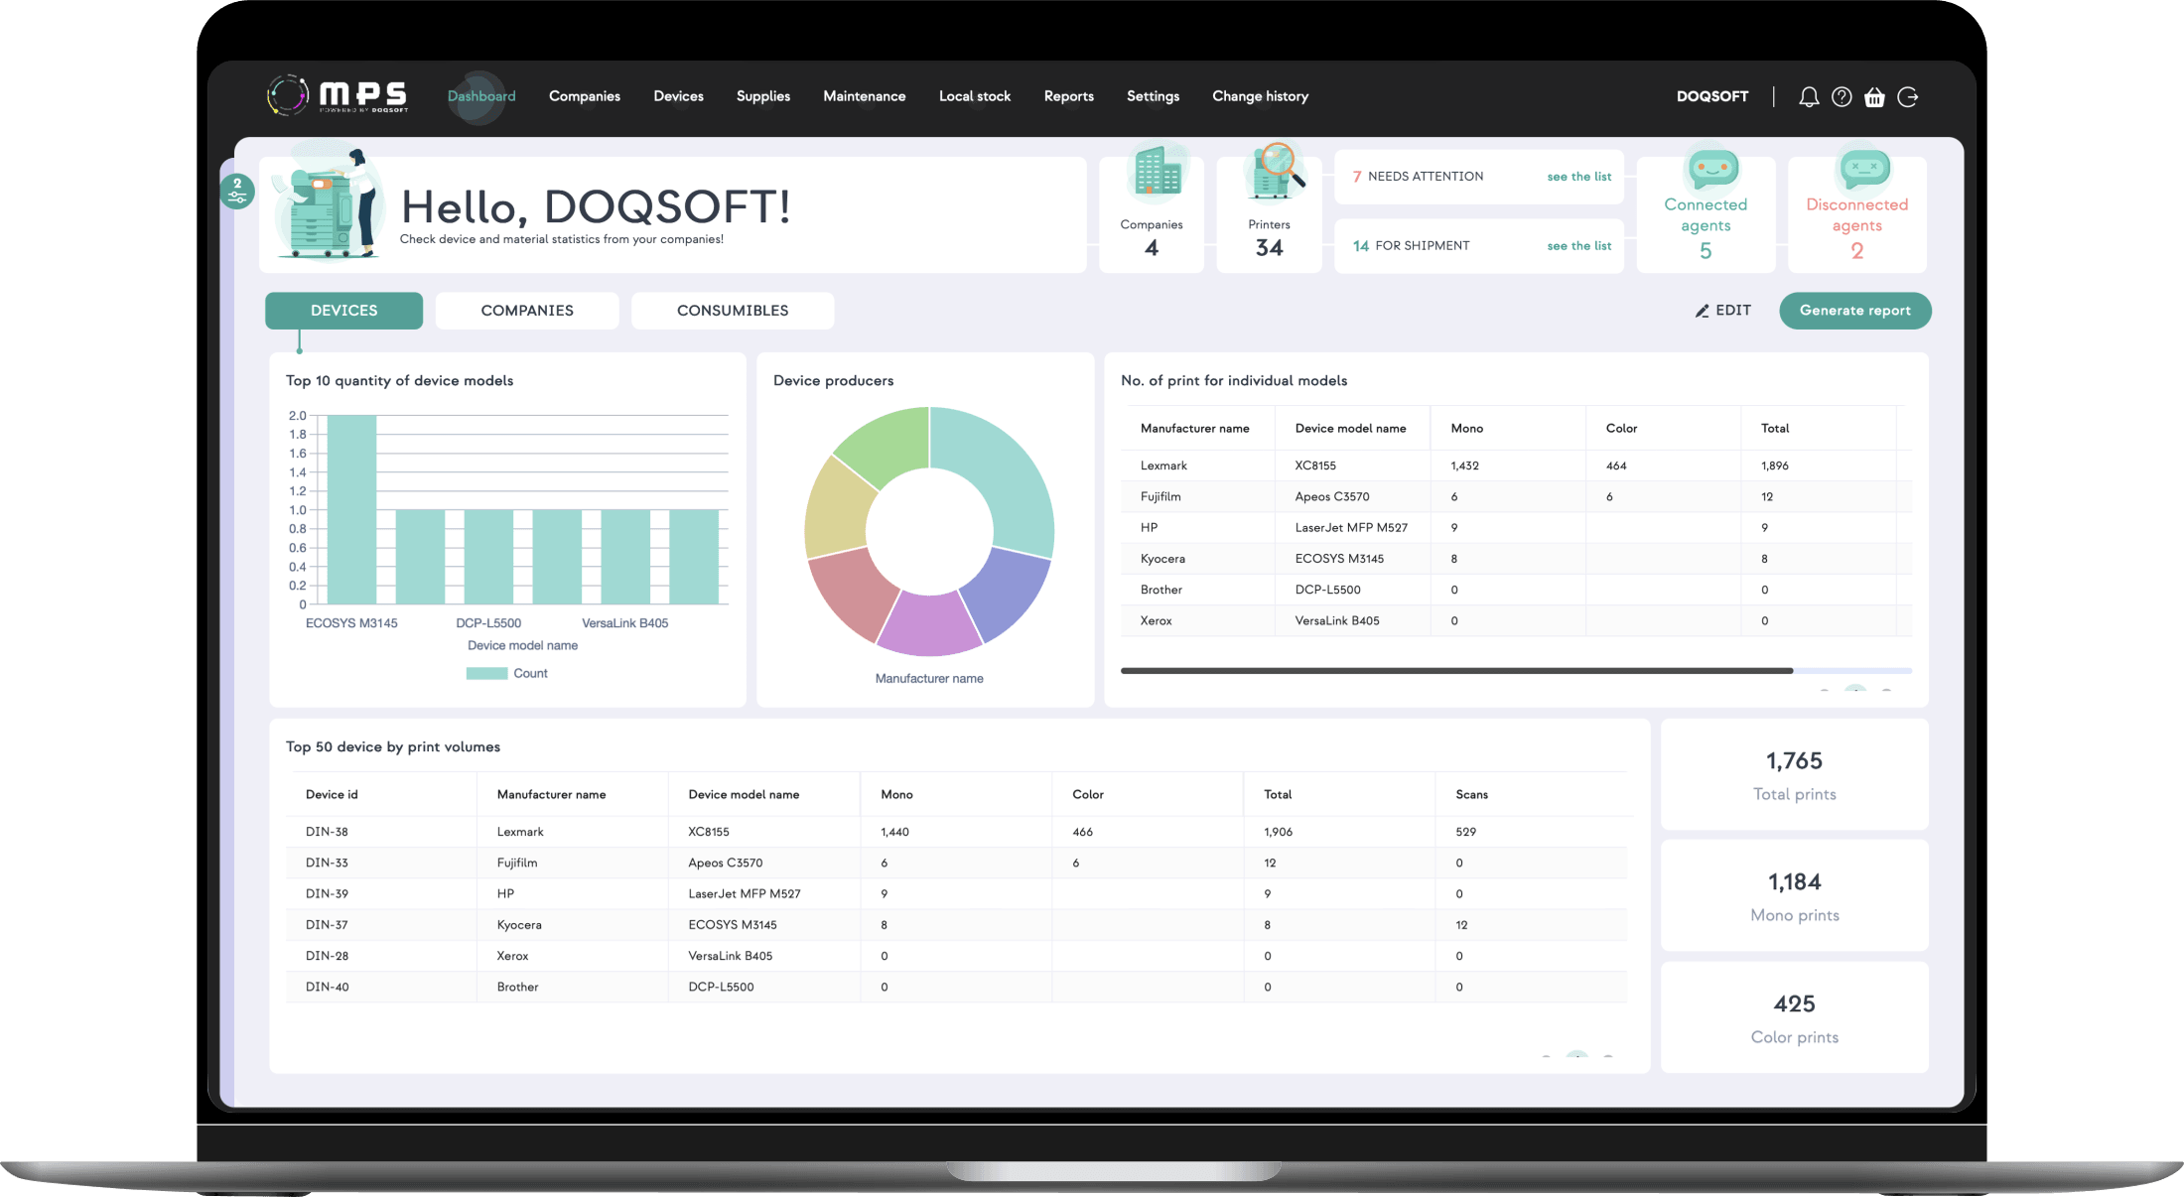Click the 425 Color prints card
Image resolution: width=2184 pixels, height=1197 pixels.
pyautogui.click(x=1794, y=1017)
